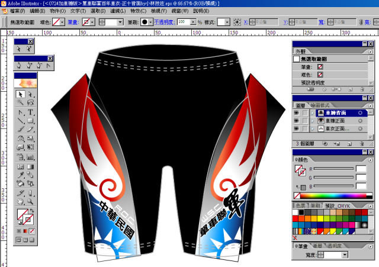Open the 文字(T) Type menu
Viewport: 379px width, 267px height.
(x=78, y=11)
